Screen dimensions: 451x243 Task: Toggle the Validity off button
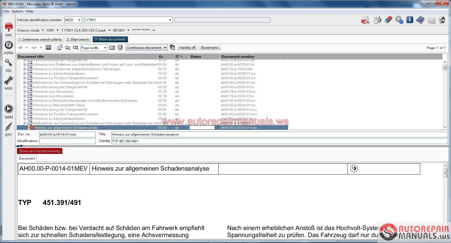coord(187,48)
